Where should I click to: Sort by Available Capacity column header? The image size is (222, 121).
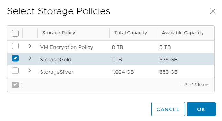[x=183, y=33]
